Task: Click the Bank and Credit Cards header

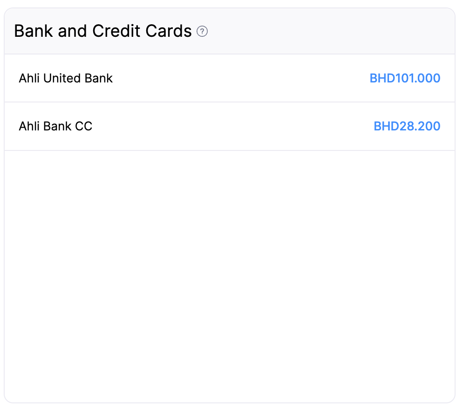Action: pyautogui.click(x=102, y=31)
